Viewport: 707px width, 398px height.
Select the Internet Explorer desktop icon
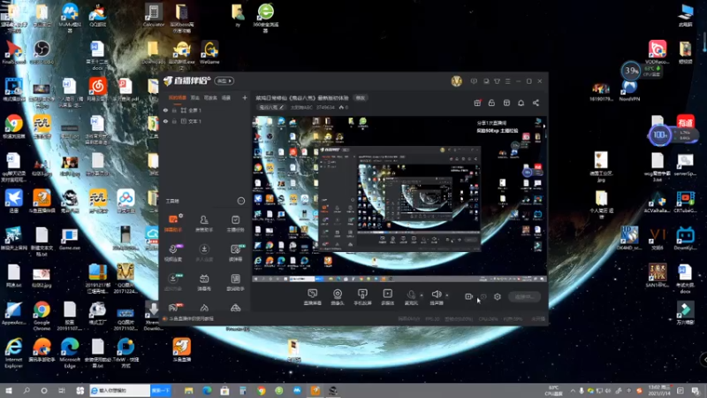click(13, 353)
